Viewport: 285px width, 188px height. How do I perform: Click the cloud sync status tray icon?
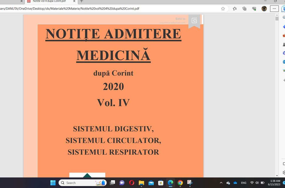228,183
